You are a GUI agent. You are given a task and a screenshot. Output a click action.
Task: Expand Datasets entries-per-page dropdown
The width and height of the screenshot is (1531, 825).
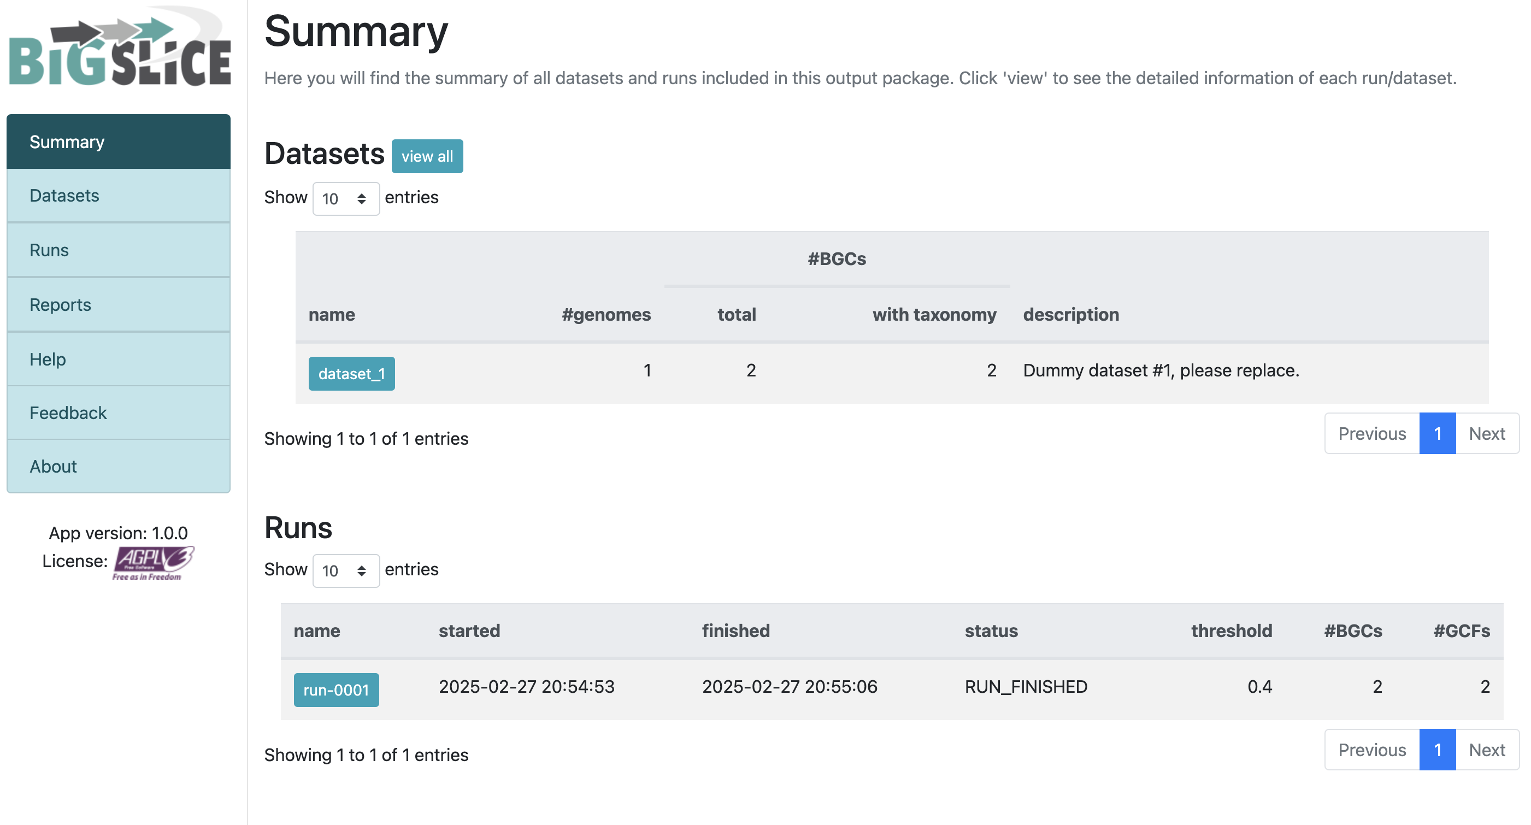(345, 198)
